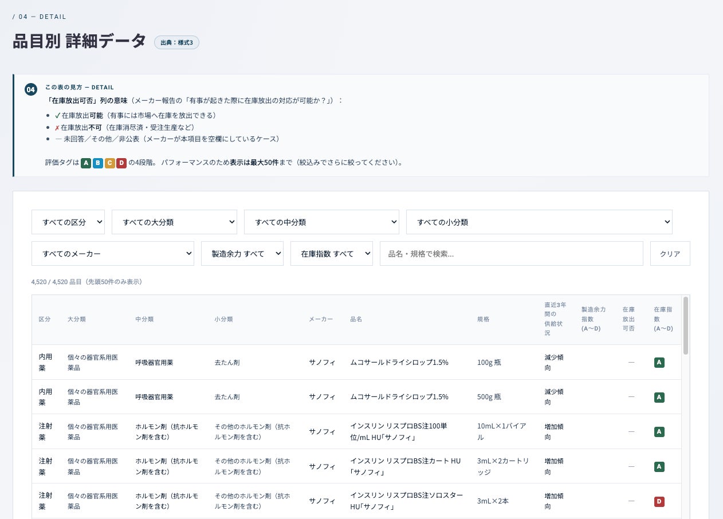Click the red D tag in the legend

(x=121, y=163)
